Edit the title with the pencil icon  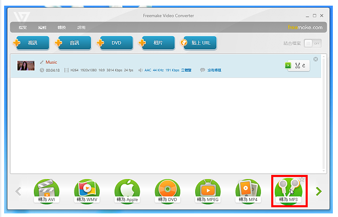[x=42, y=62]
